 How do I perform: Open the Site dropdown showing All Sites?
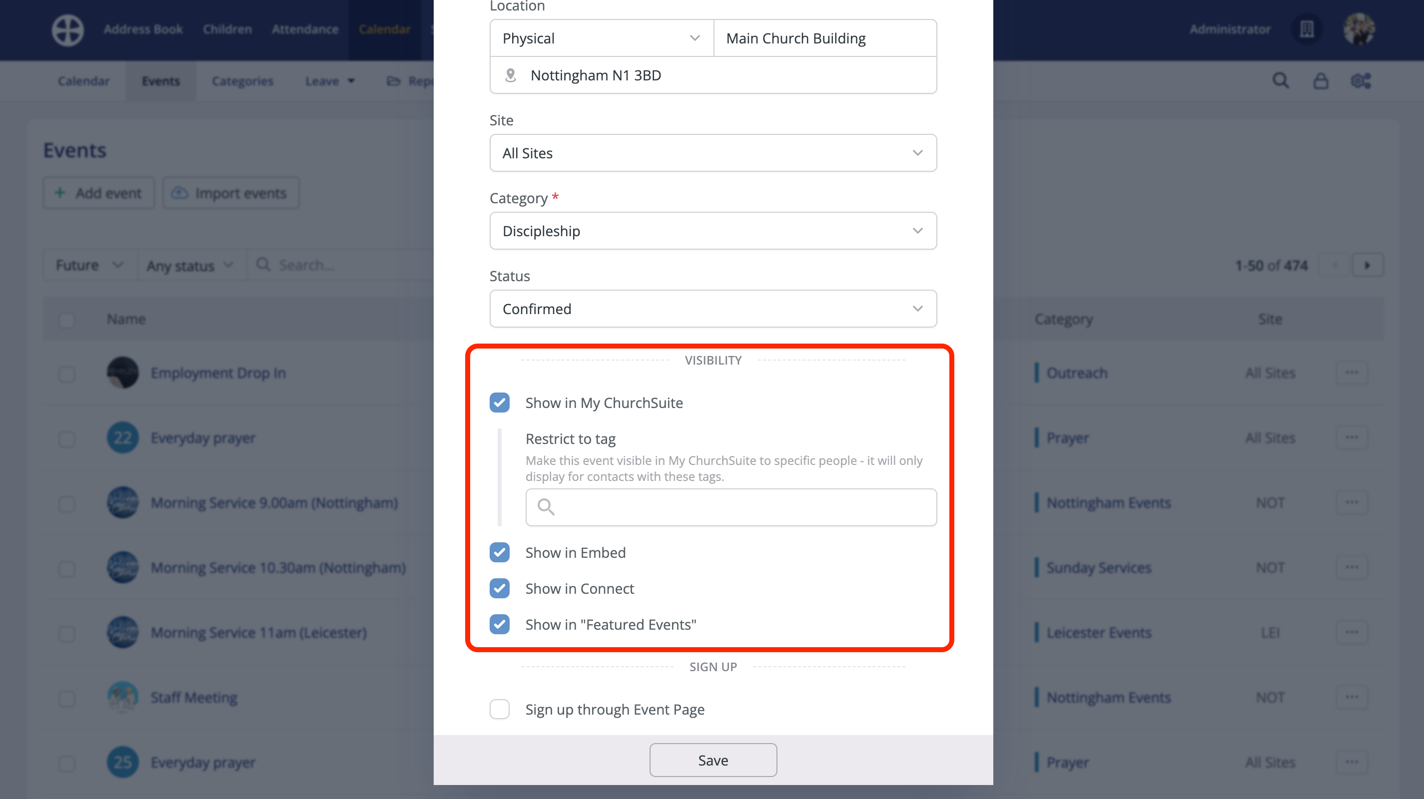tap(712, 152)
